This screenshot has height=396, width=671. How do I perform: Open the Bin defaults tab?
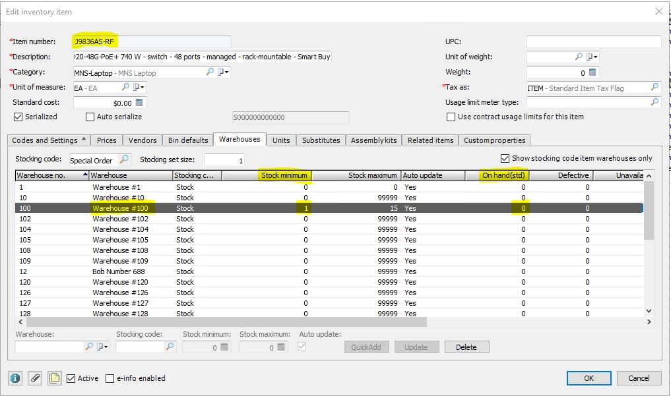tap(188, 140)
